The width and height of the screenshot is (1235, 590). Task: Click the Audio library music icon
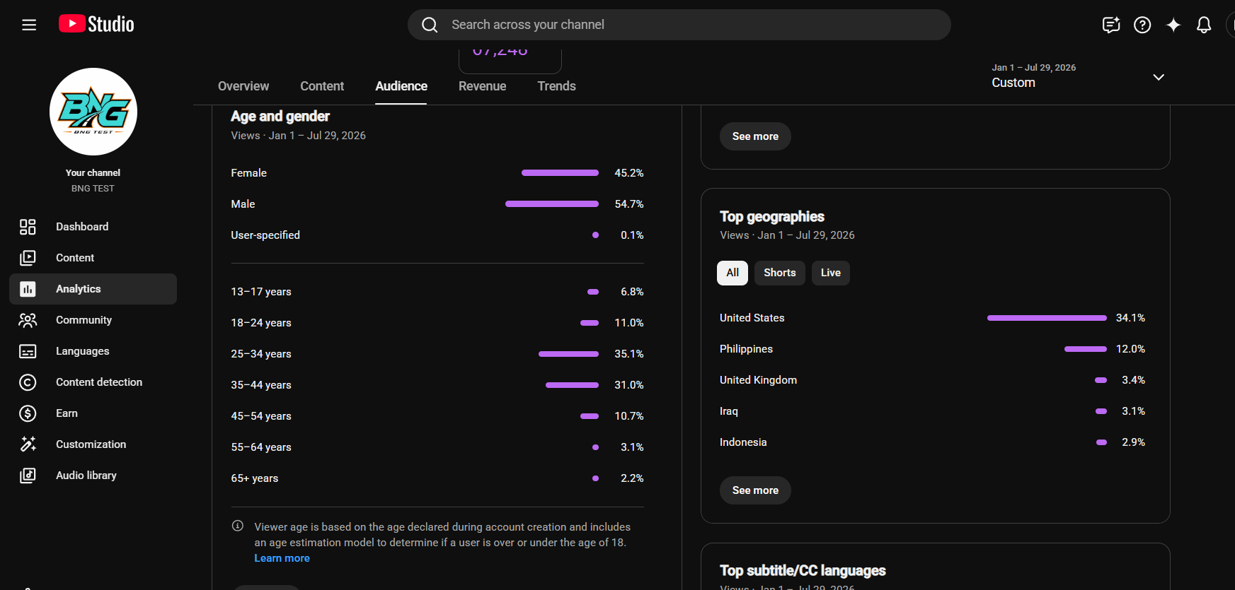(28, 476)
